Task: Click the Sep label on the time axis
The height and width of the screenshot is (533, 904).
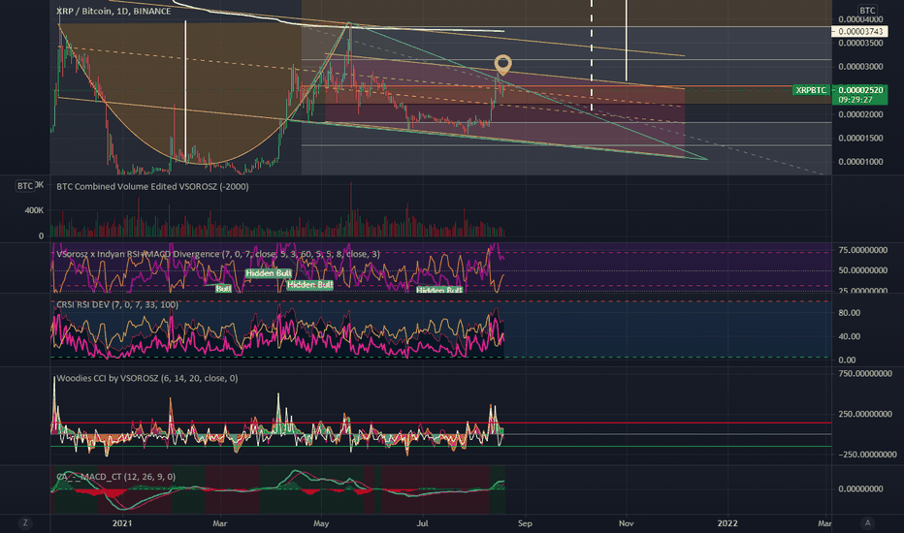Action: tap(525, 523)
